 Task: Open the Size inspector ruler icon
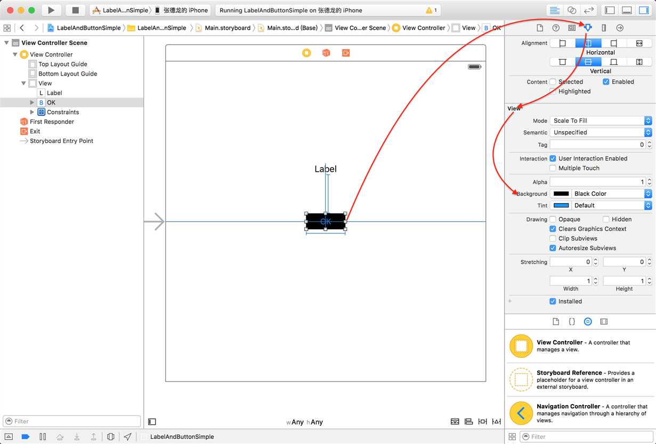point(604,28)
